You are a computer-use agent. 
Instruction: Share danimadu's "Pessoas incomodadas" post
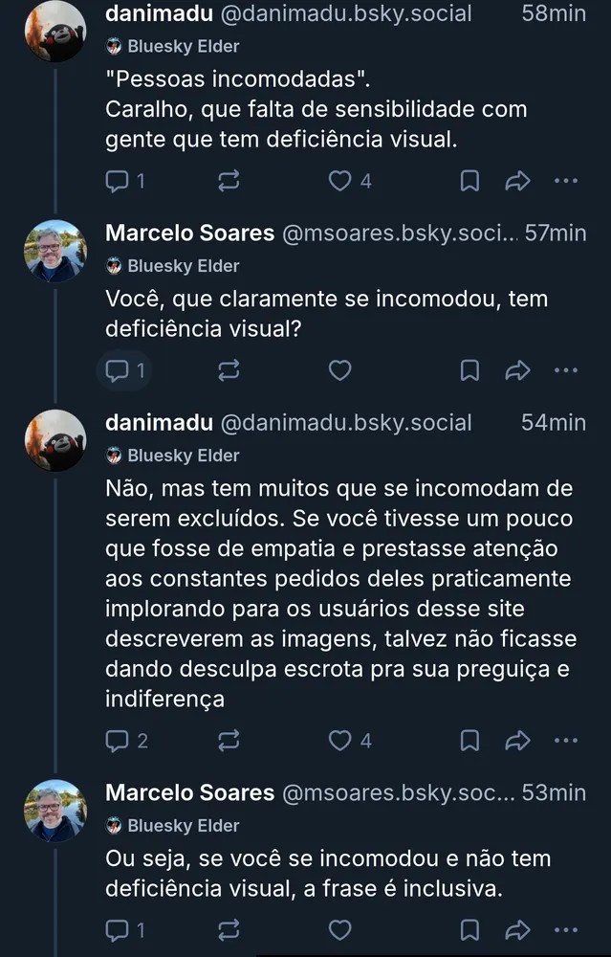[517, 180]
